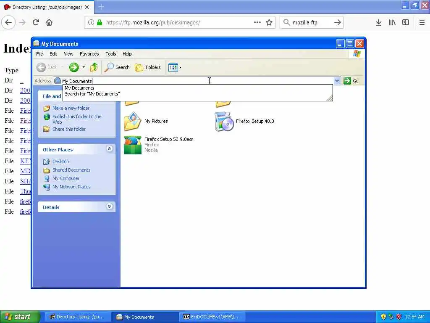
Task: Go up one folder level in Explorer
Action: [94, 67]
